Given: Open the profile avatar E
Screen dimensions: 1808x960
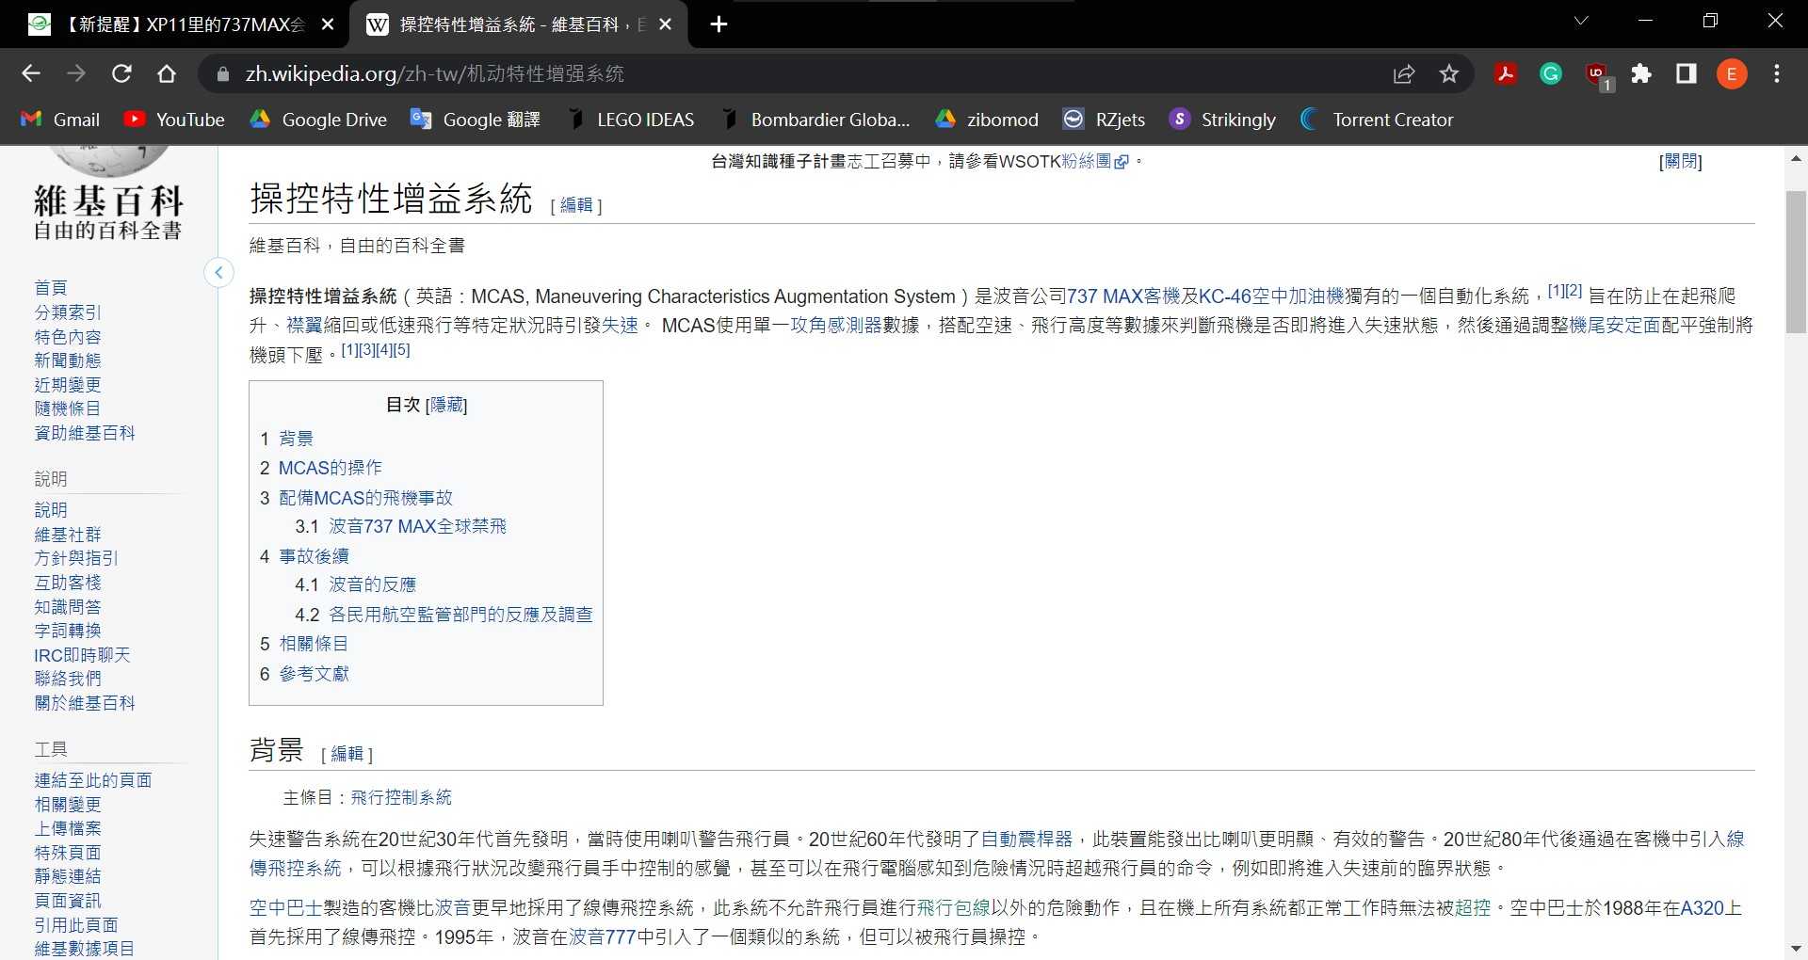Looking at the screenshot, I should (1732, 73).
